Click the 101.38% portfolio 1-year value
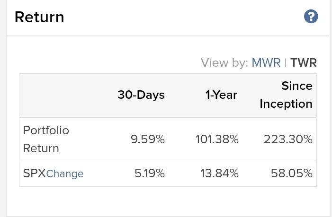This screenshot has height=217, width=332. pyautogui.click(x=217, y=139)
